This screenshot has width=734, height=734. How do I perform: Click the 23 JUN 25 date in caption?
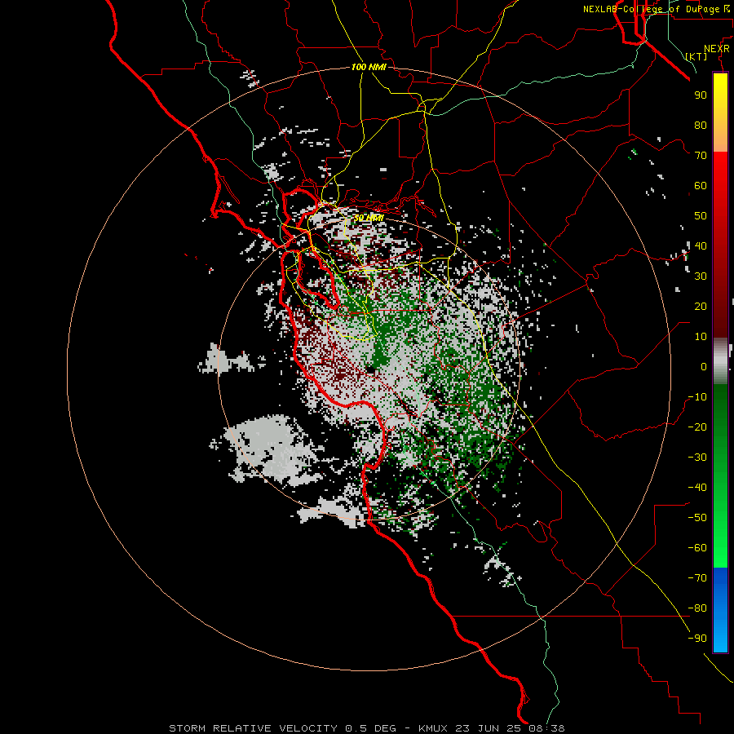[488, 728]
